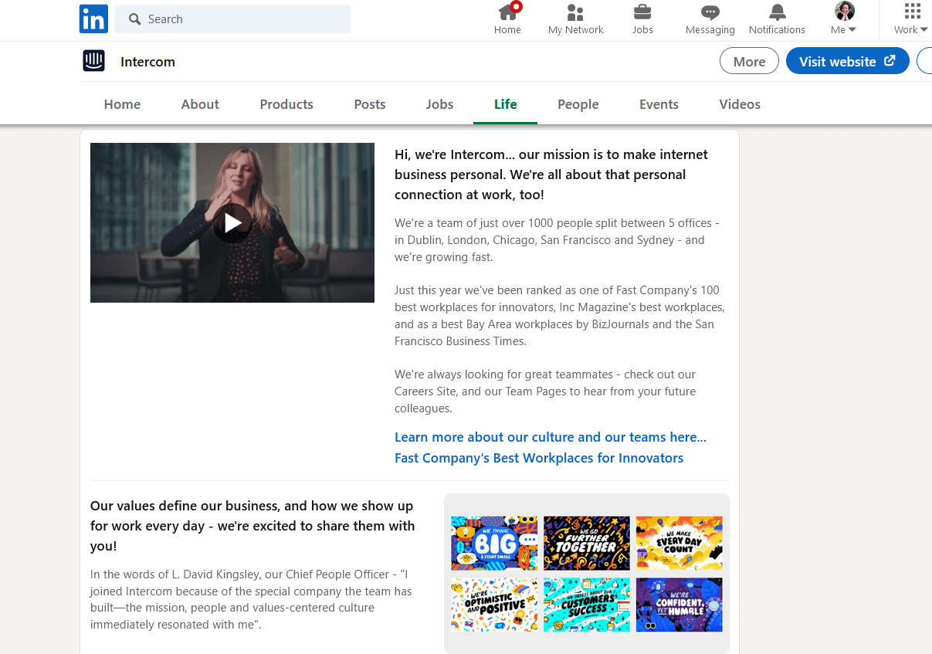Screen dimensions: 932x654
Task: Click the More button
Action: coord(749,62)
